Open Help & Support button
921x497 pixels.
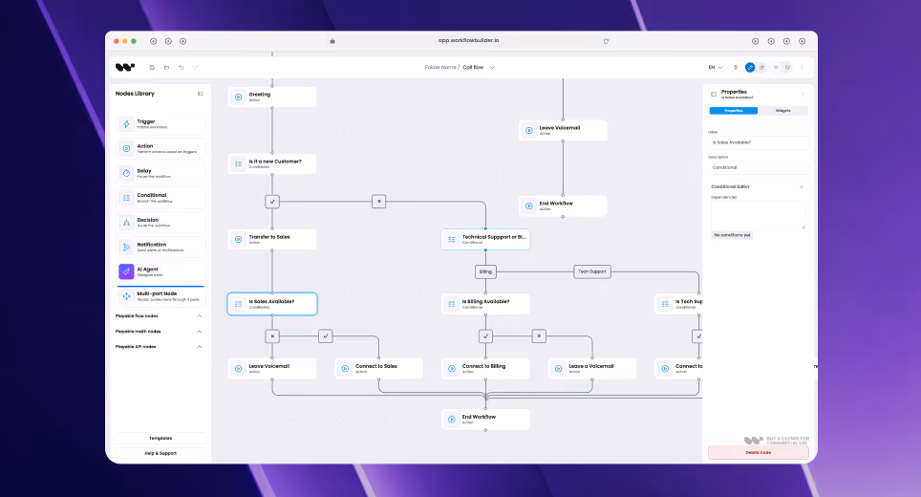pos(161,454)
